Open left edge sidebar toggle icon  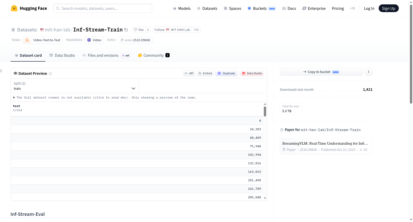pos(1,71)
